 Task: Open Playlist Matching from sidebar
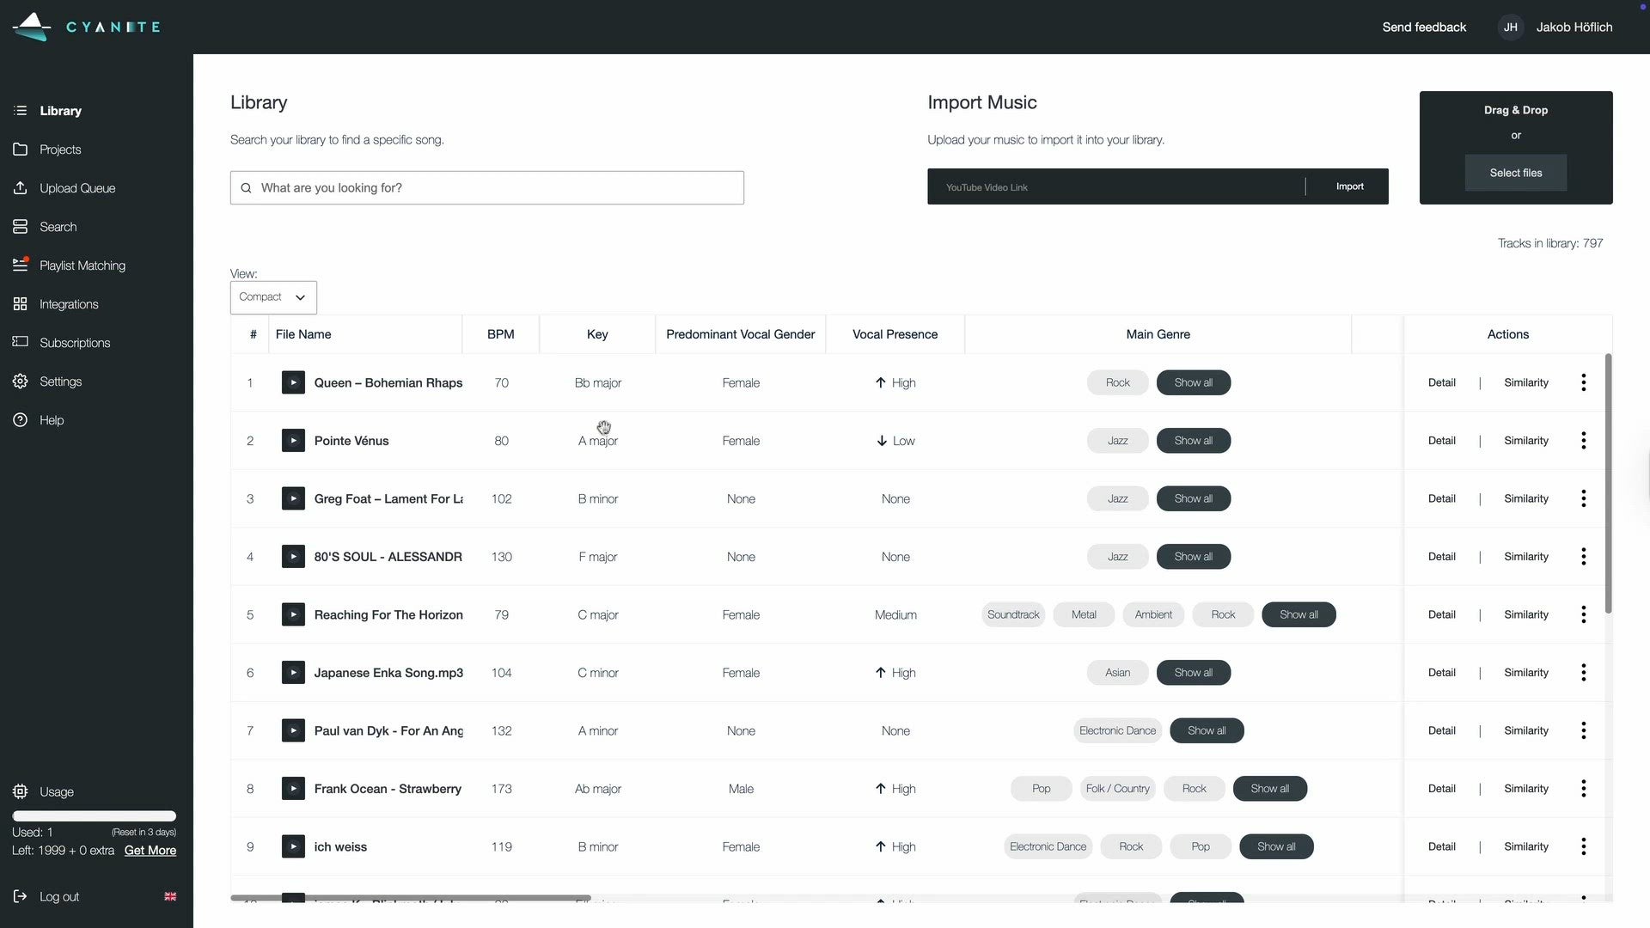tap(82, 266)
